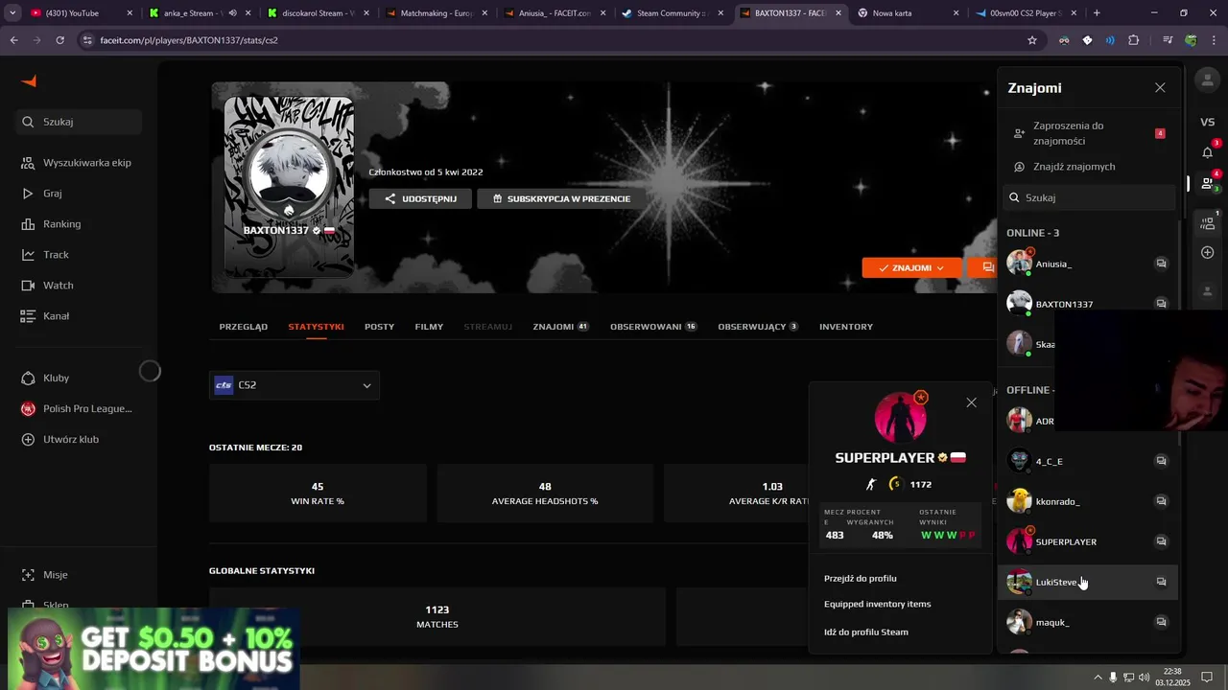Open chat with Aniusia_
1228x690 pixels.
pos(1161,264)
